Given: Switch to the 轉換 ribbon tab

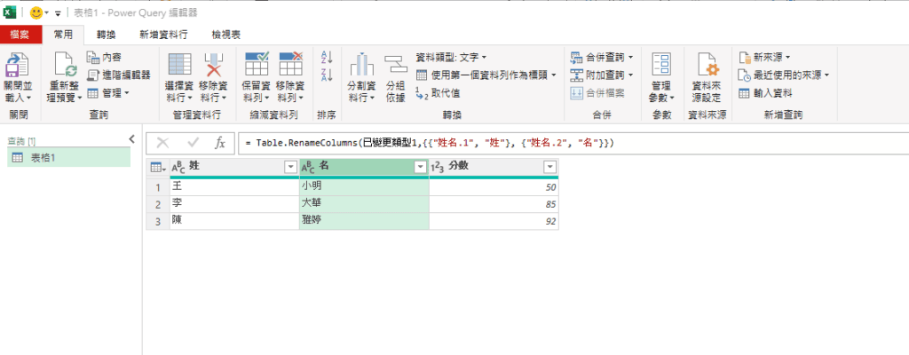Looking at the screenshot, I should click(106, 34).
